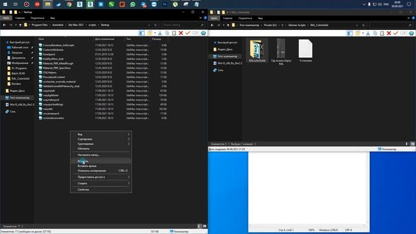Open new folder dropdown arrow in Startup toolbar
Image resolution: width=416 pixels, height=234 pixels.
[x=155, y=33]
